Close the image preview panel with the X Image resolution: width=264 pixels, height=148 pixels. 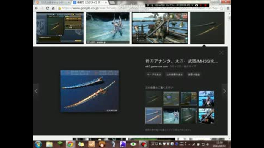pos(221,53)
